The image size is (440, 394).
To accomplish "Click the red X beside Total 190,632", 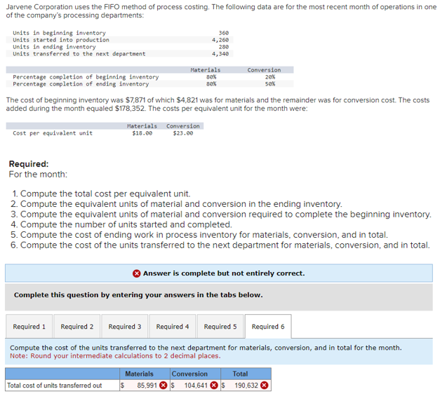I will 264,386.
